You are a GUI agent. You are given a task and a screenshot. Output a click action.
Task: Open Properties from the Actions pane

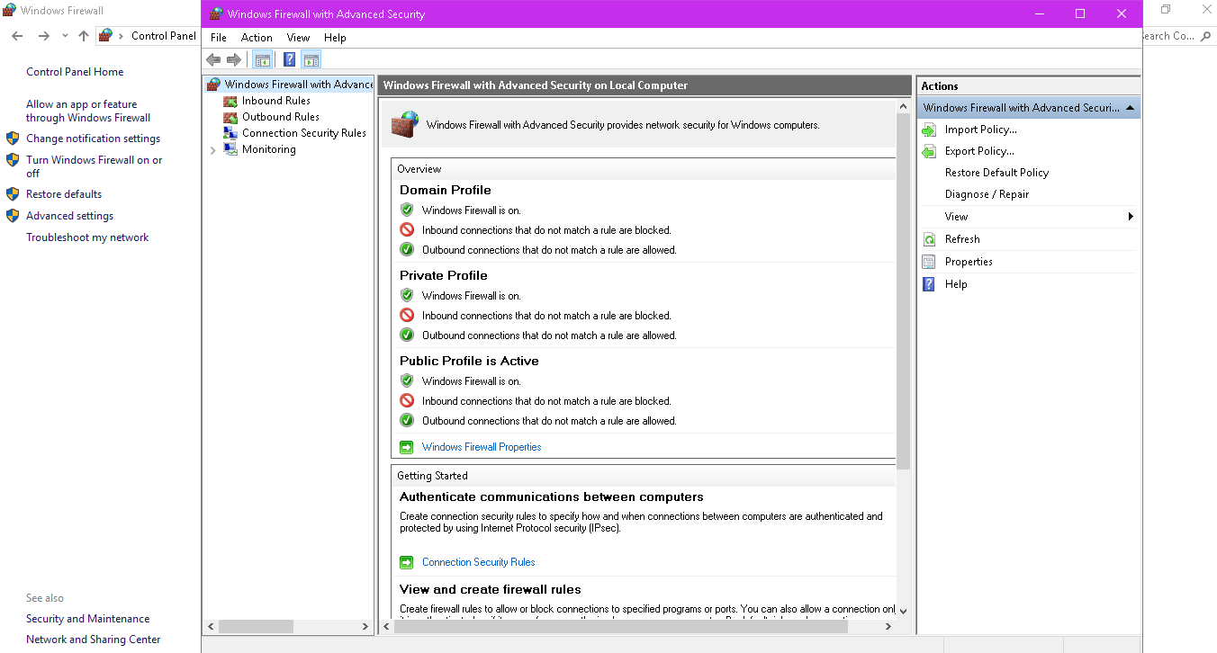click(969, 262)
